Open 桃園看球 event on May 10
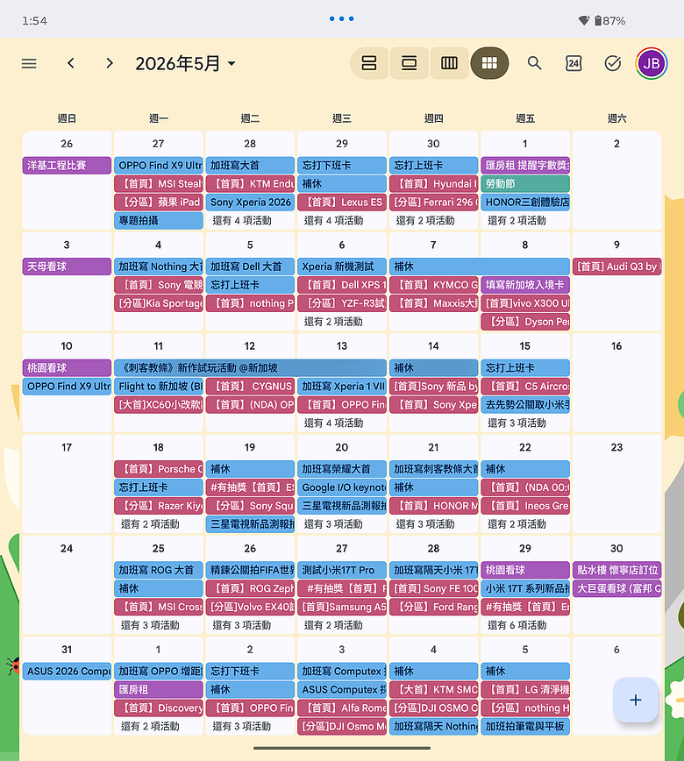This screenshot has height=761, width=684. point(67,368)
